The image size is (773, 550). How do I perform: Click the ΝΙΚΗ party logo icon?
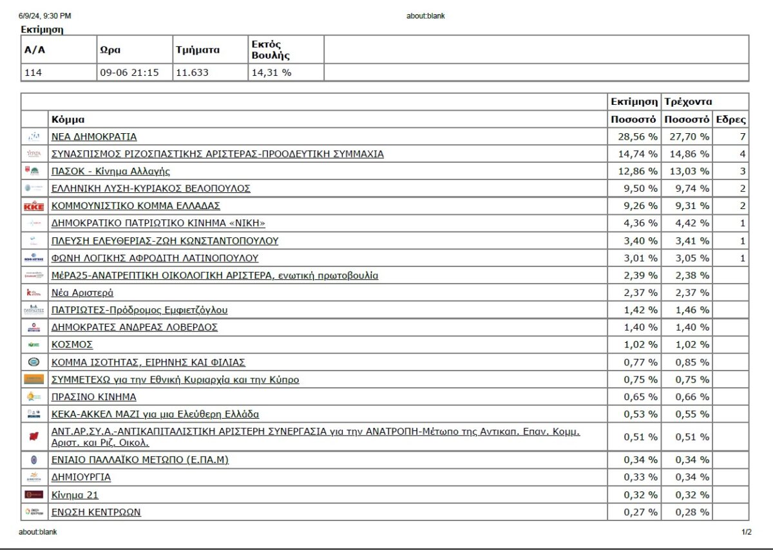point(34,223)
